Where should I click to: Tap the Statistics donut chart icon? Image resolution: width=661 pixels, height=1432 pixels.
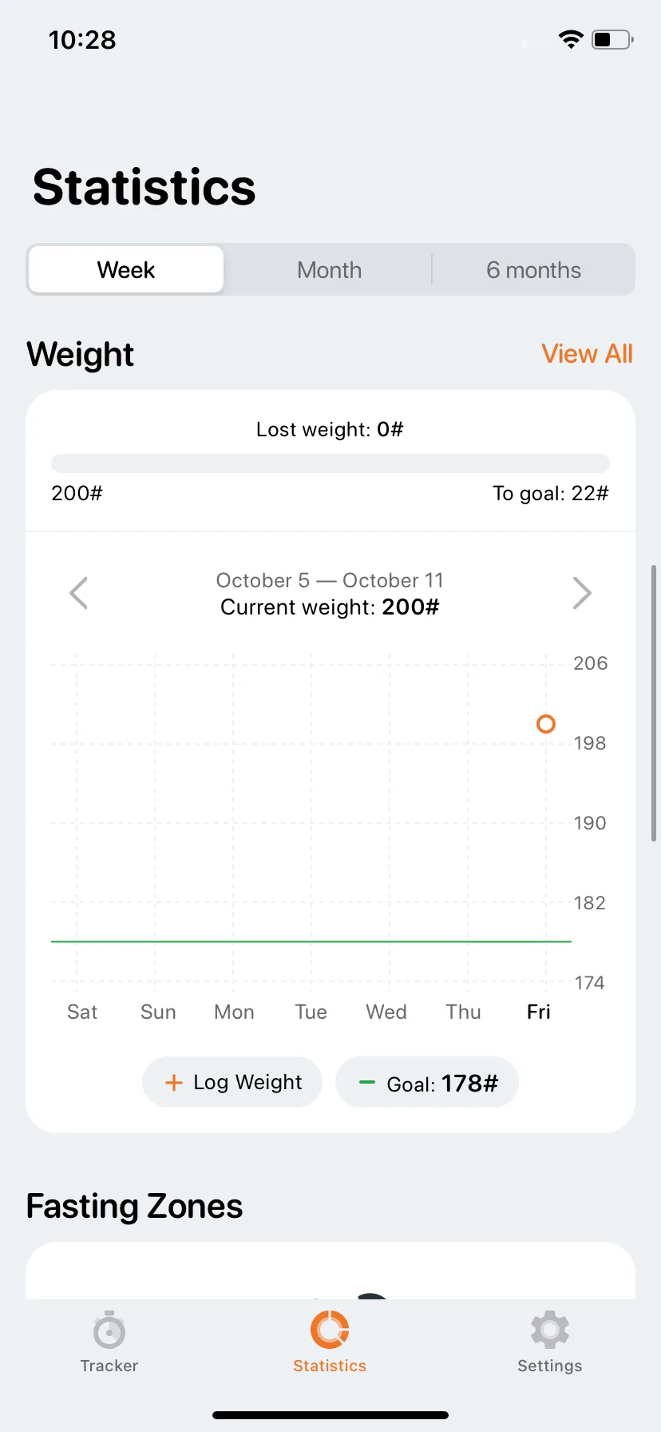point(330,1330)
